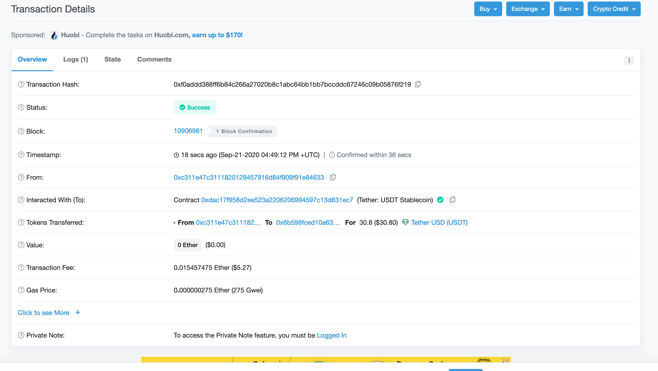Click the help icon next to Gas Price
Image resolution: width=658 pixels, height=371 pixels.
[x=21, y=290]
